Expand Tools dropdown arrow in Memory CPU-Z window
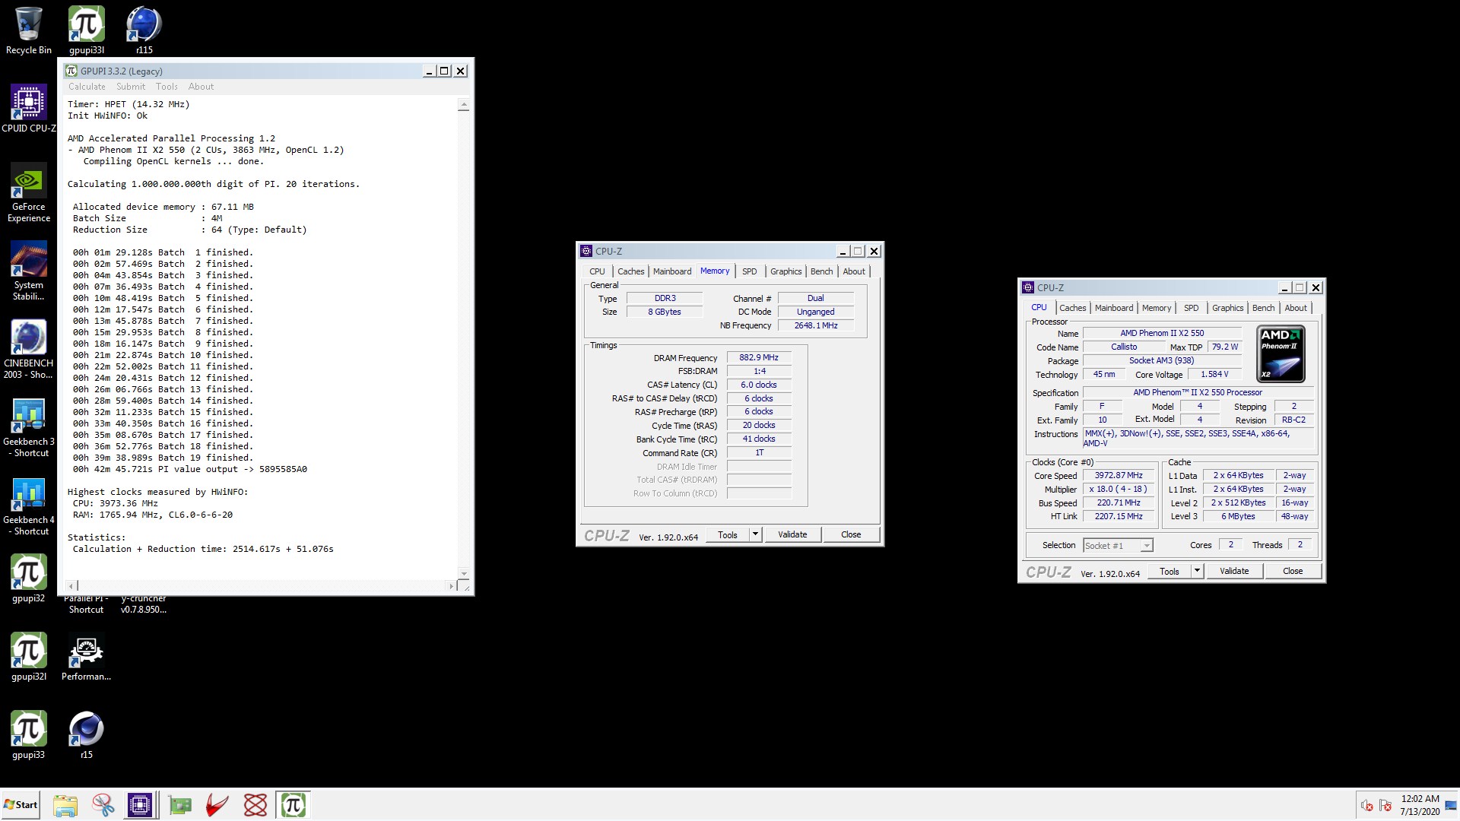The width and height of the screenshot is (1460, 821). (755, 534)
